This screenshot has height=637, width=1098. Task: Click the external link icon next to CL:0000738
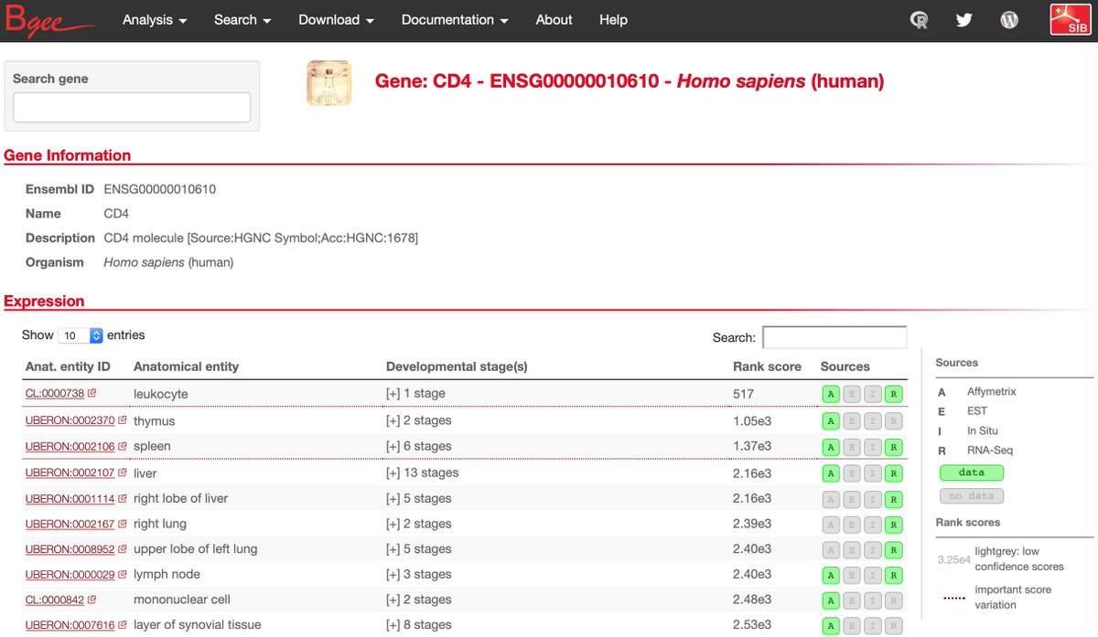coord(92,393)
